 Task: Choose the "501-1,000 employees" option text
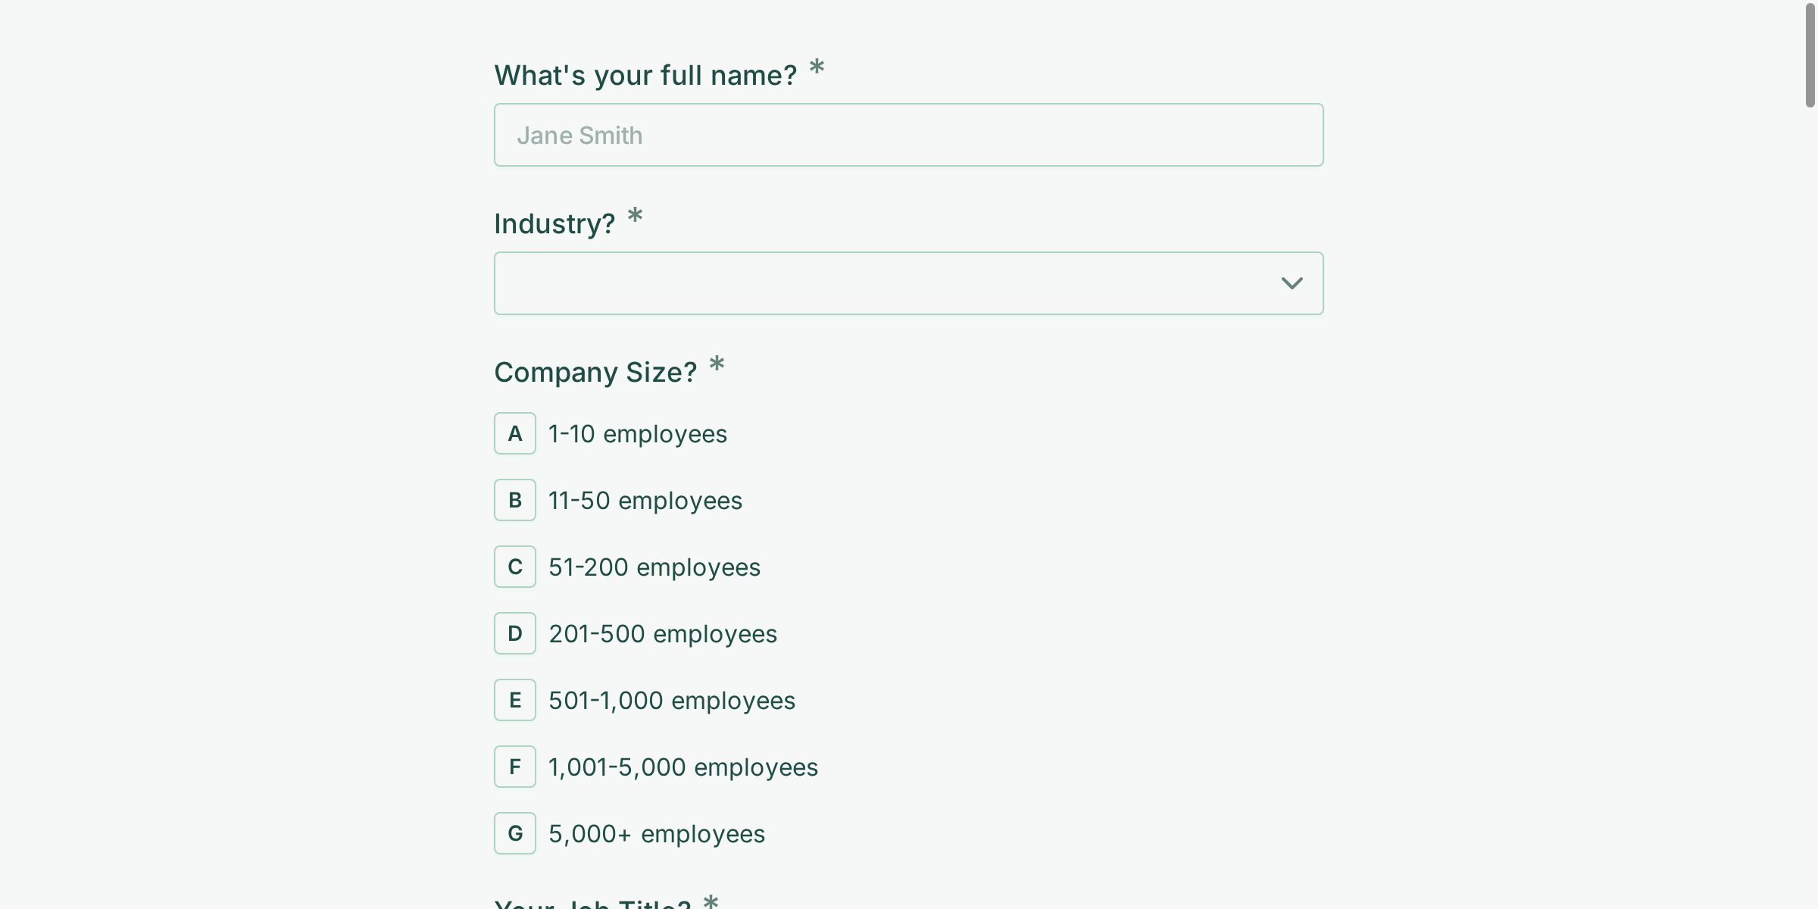(671, 701)
